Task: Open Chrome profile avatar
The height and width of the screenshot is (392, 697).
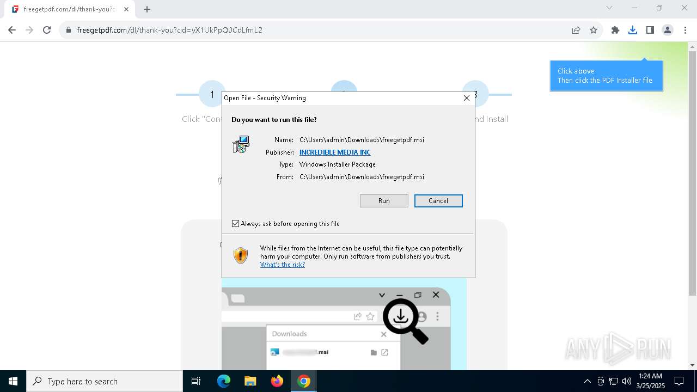Action: click(668, 30)
